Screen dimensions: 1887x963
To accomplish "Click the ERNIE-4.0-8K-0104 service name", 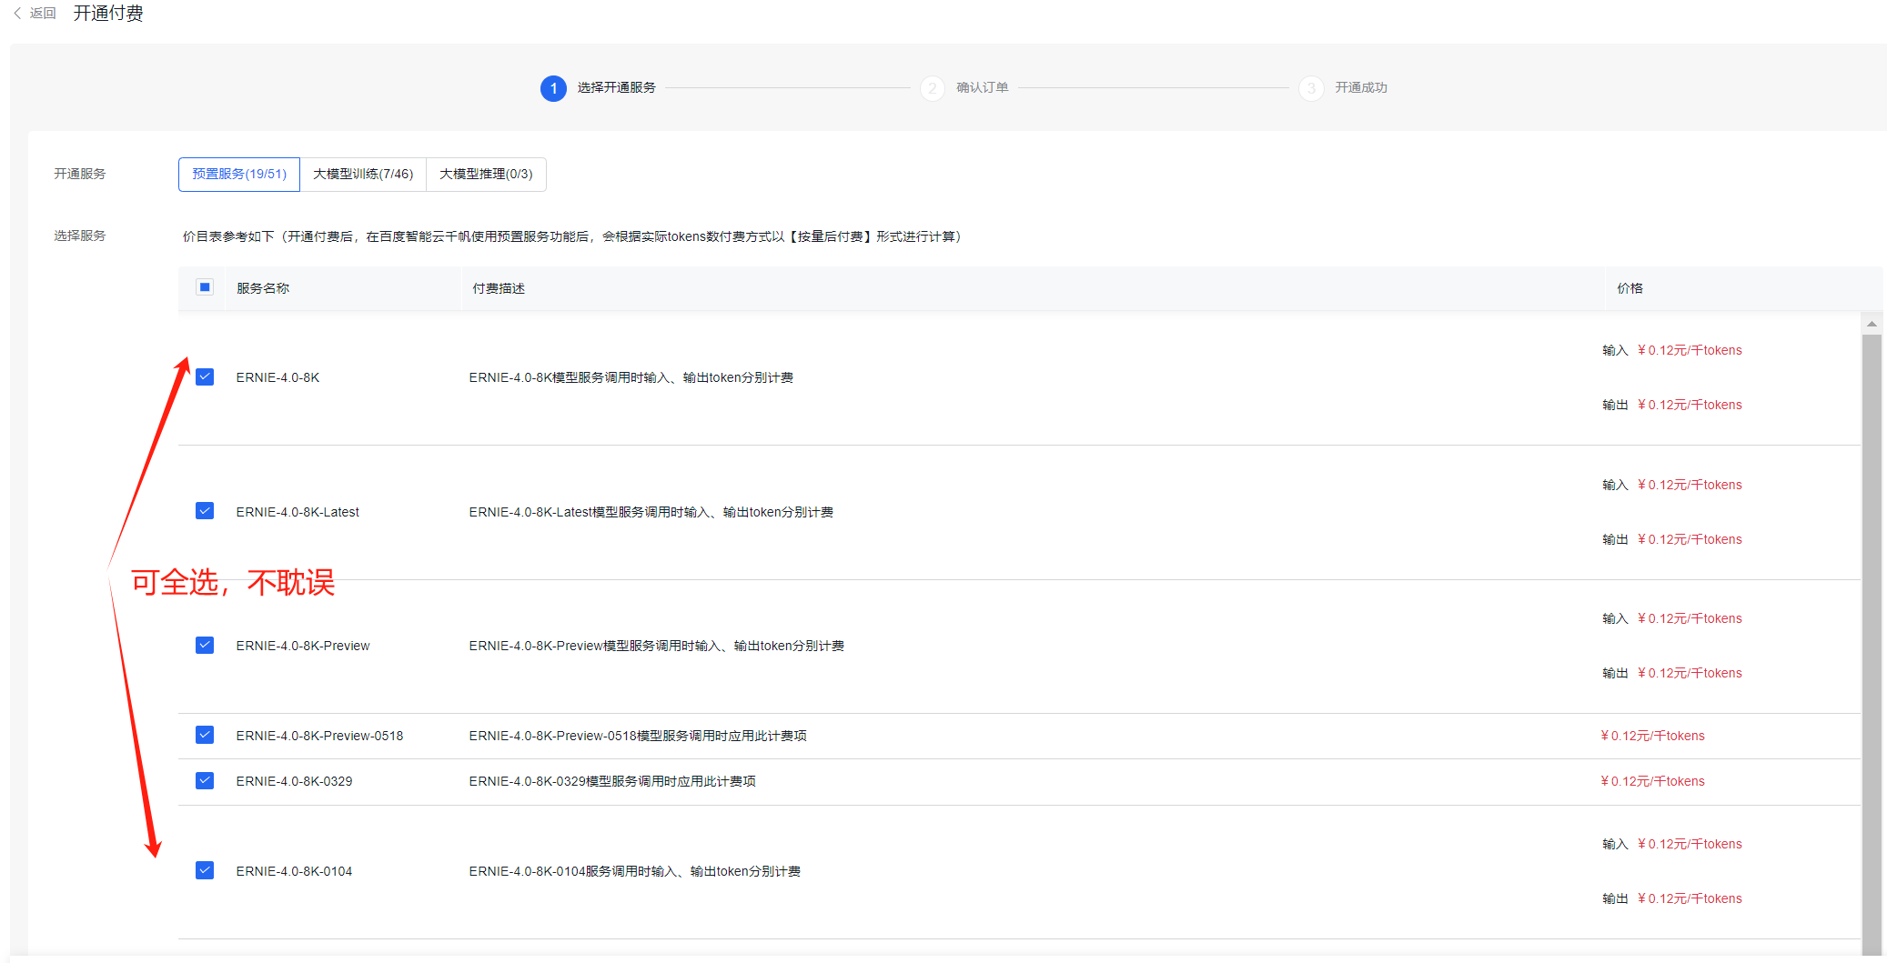I will pyautogui.click(x=294, y=871).
